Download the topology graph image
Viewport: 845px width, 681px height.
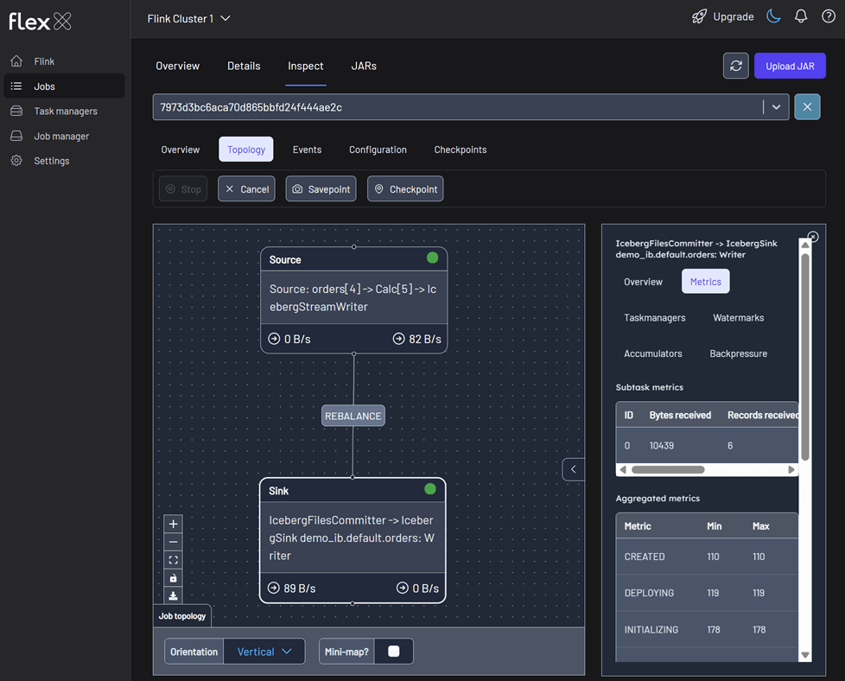173,595
